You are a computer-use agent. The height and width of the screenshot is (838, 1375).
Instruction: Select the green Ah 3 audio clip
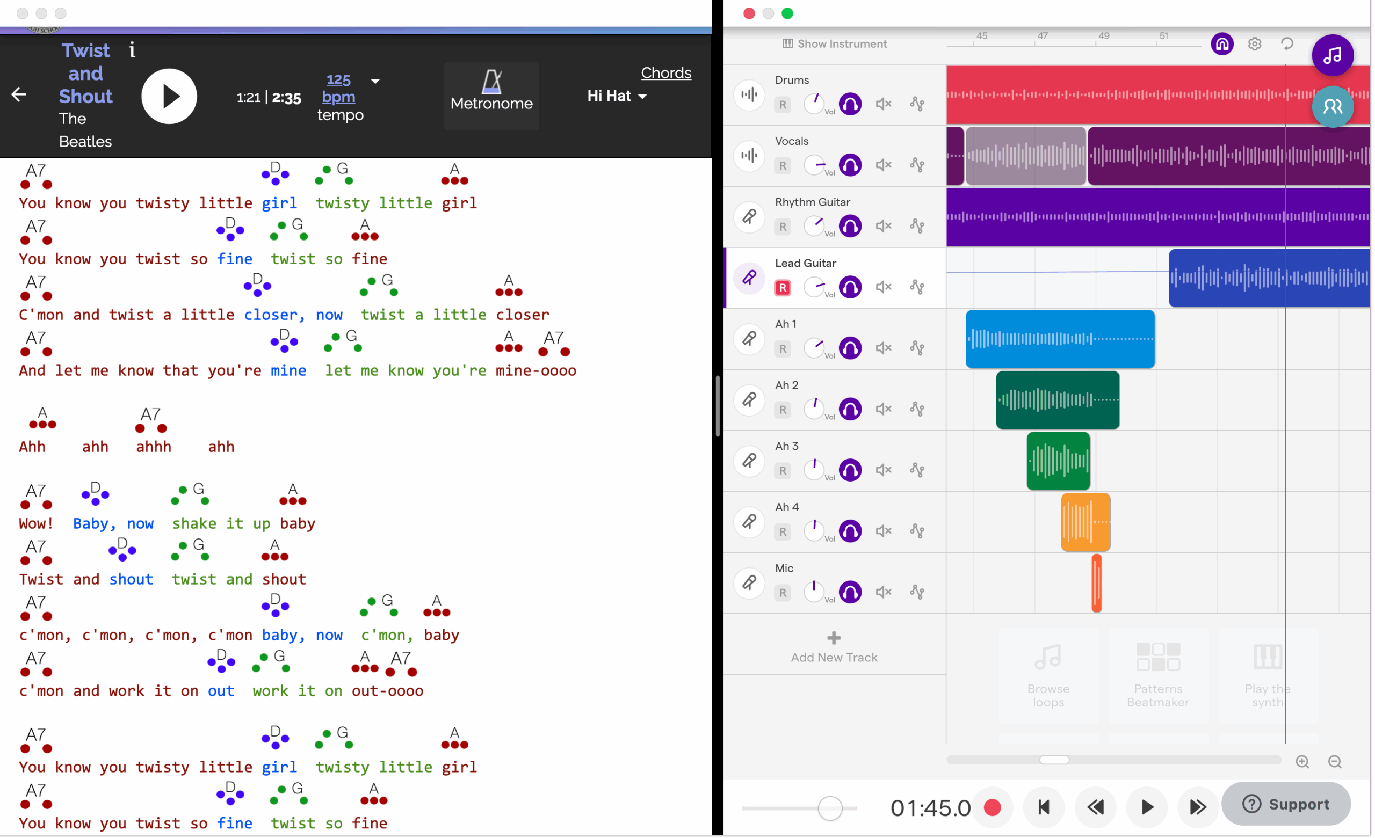point(1058,461)
